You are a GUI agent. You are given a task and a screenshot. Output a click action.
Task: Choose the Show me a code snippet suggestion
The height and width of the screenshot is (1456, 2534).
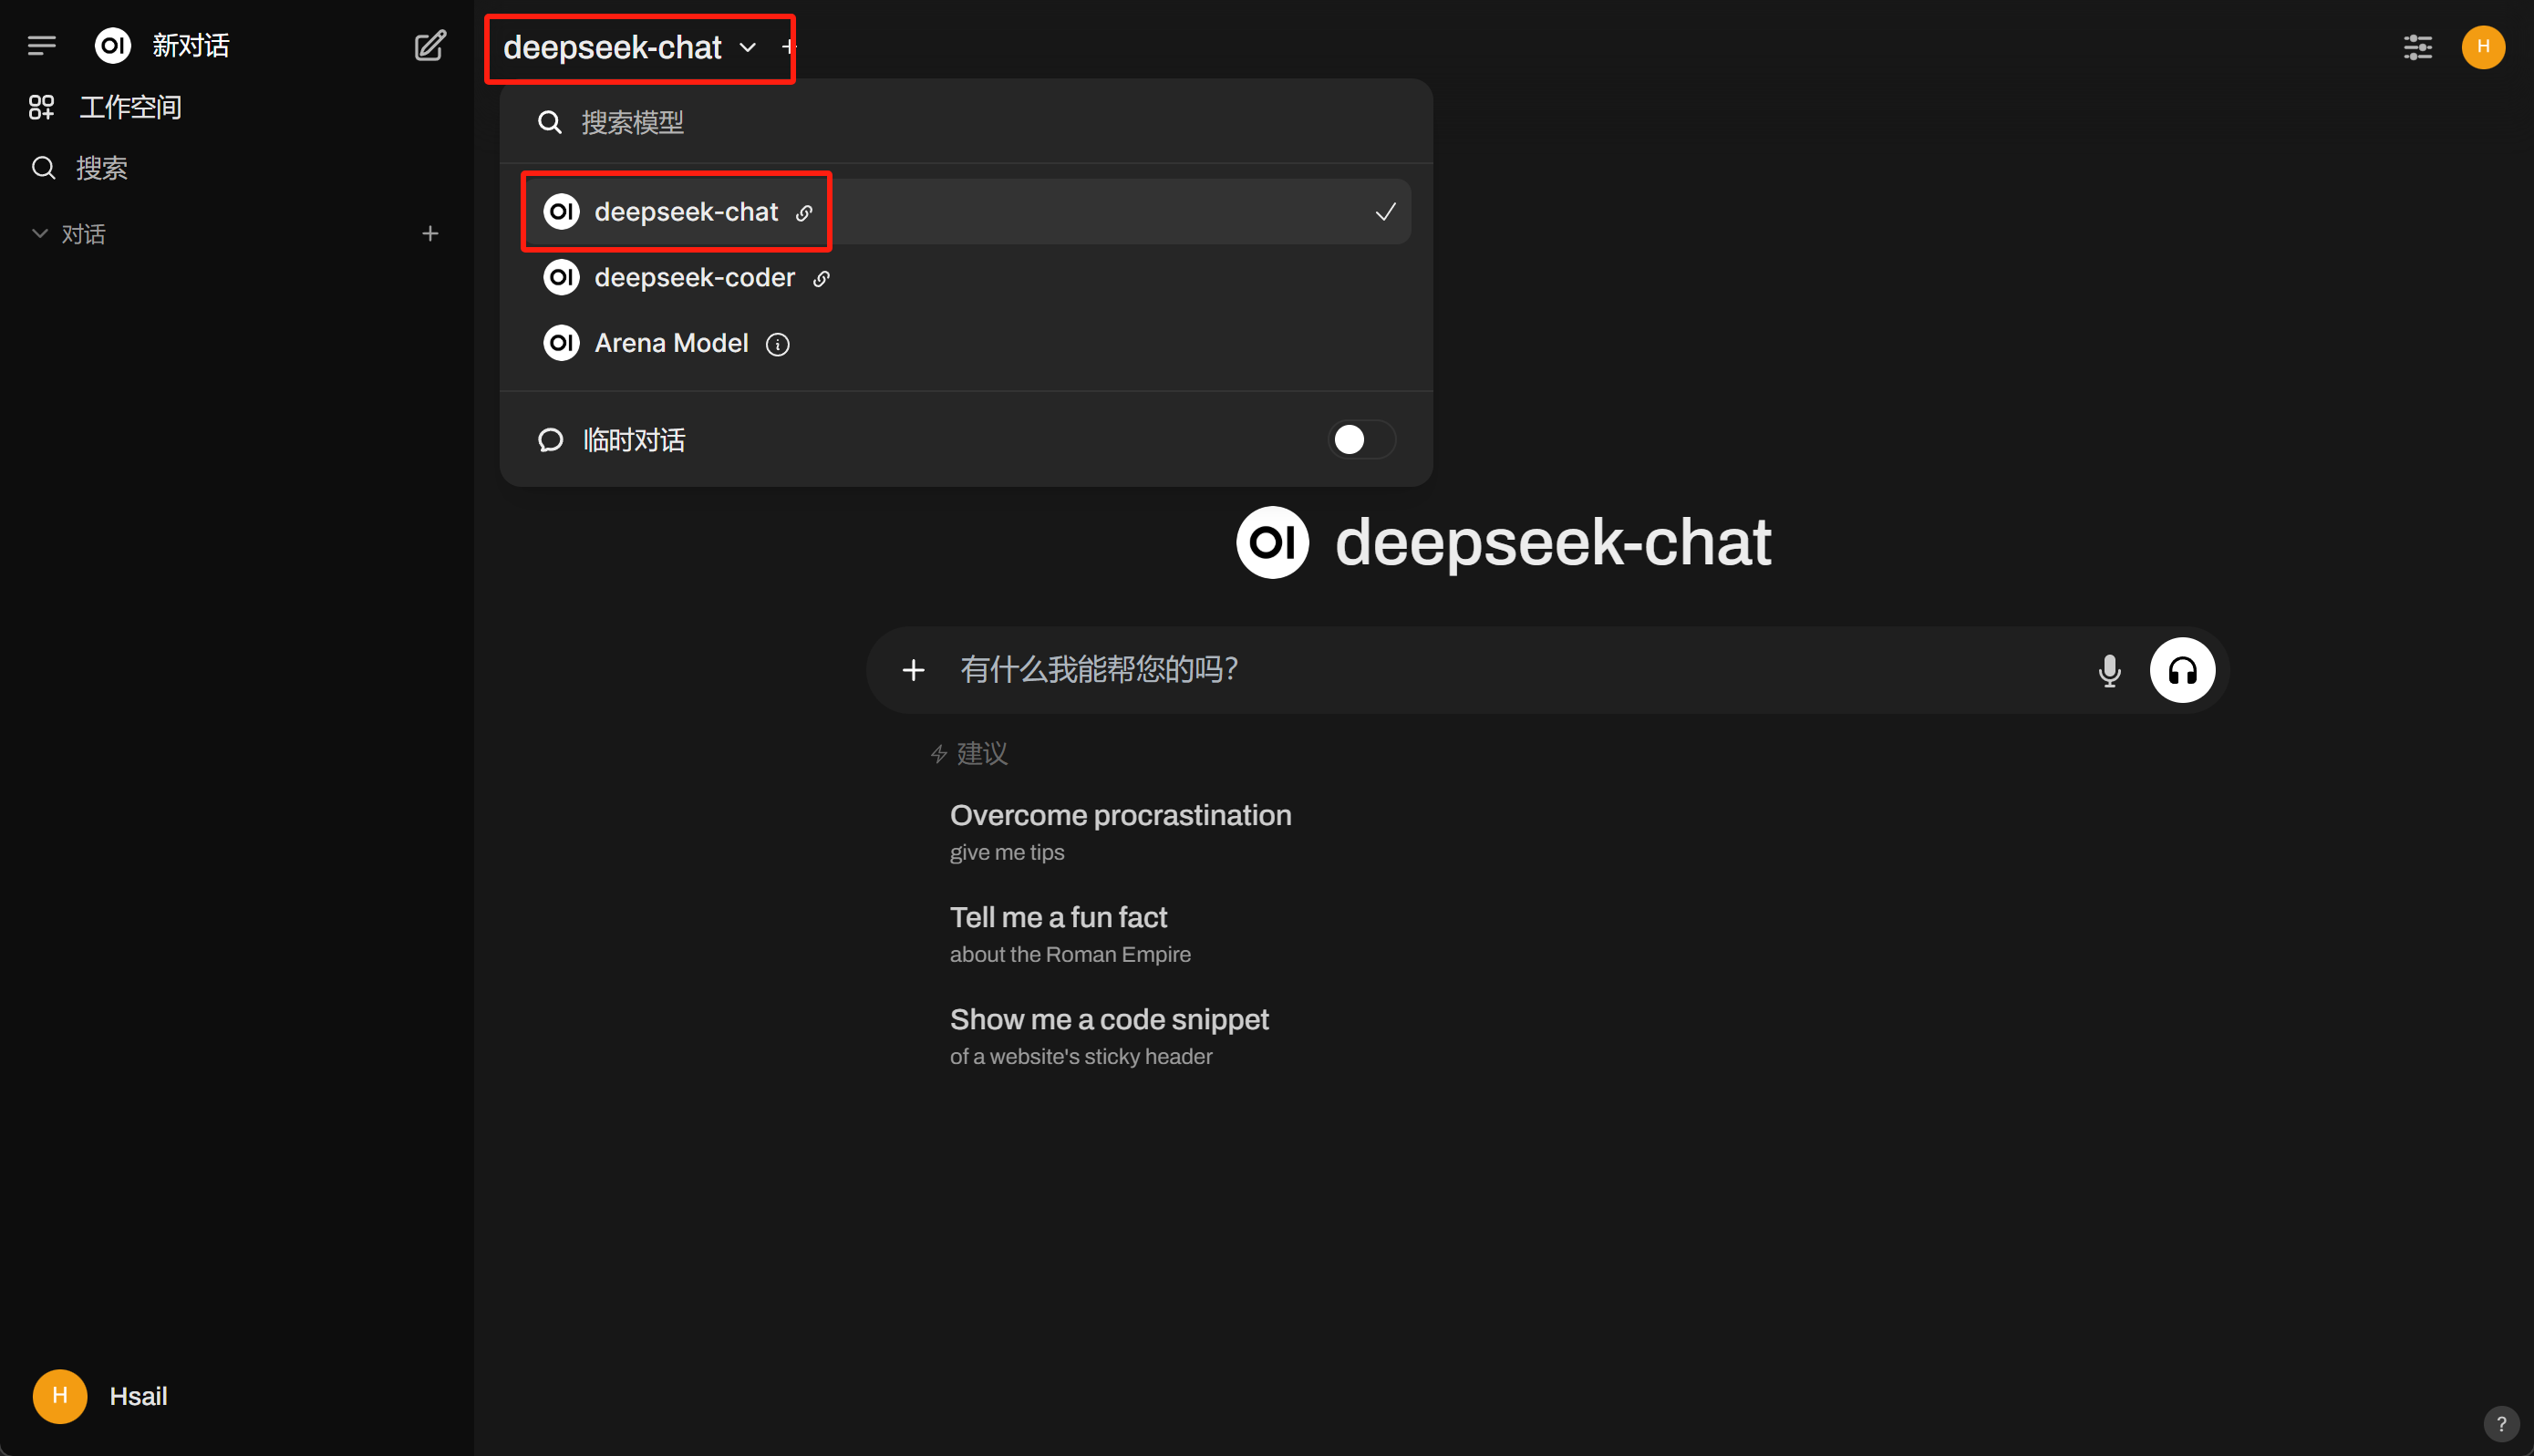[1109, 1036]
